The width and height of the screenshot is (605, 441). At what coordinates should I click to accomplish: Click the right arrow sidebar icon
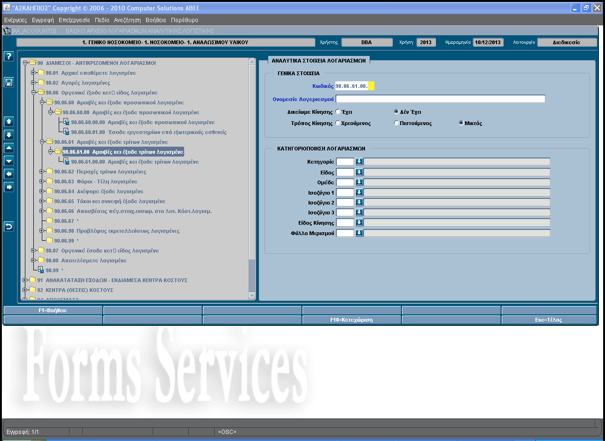pyautogui.click(x=9, y=187)
